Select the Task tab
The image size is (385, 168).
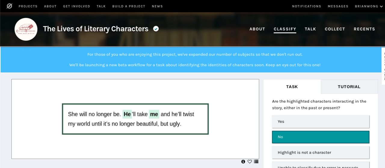(292, 87)
